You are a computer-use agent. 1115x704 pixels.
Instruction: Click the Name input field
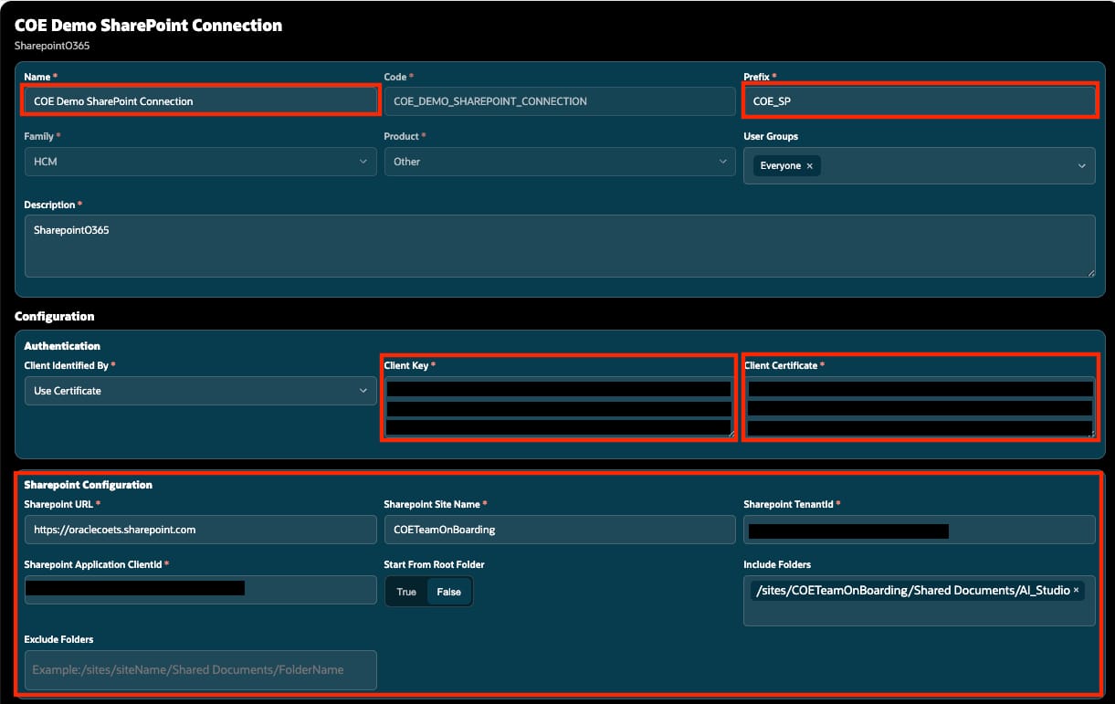click(x=200, y=100)
